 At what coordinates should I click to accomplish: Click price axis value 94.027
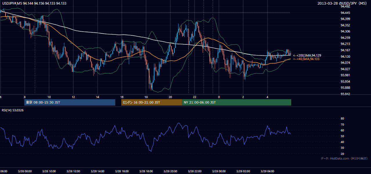coord(345,69)
